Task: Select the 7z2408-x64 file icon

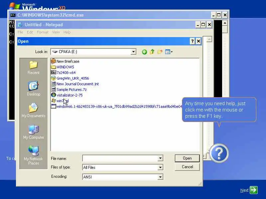Action: pyautogui.click(x=54, y=73)
